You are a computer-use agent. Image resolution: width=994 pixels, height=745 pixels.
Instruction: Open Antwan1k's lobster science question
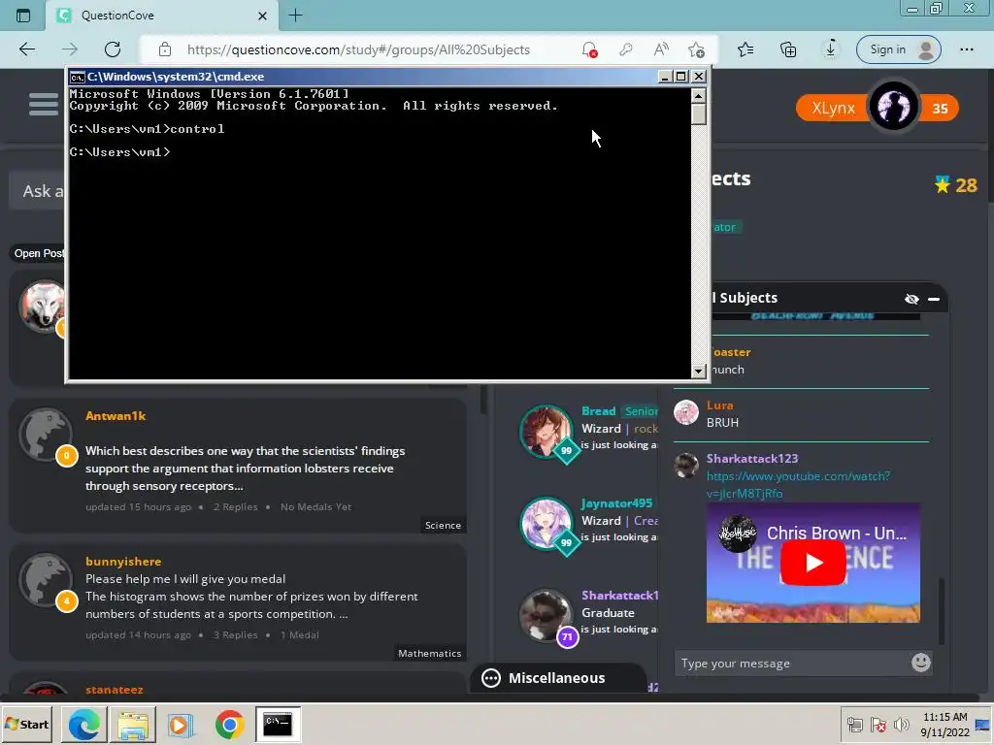pos(246,469)
